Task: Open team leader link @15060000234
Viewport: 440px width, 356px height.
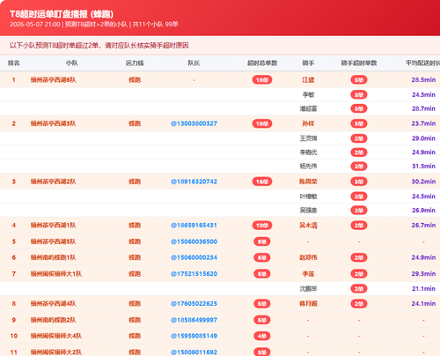Action: tap(194, 257)
